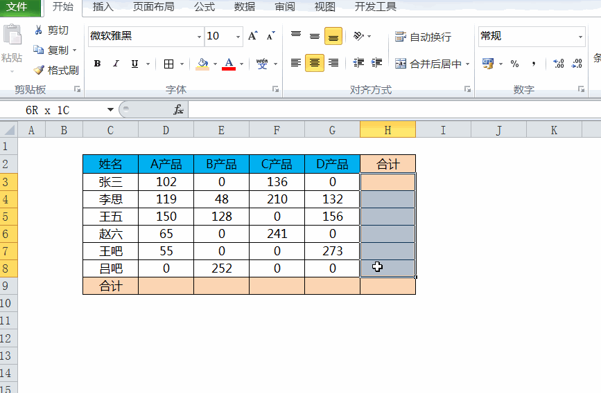Toggle center horizontal alignment
601x393 pixels.
315,63
